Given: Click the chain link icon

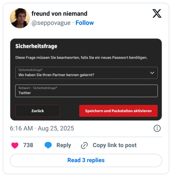Looking at the screenshot, I should coord(84,145).
